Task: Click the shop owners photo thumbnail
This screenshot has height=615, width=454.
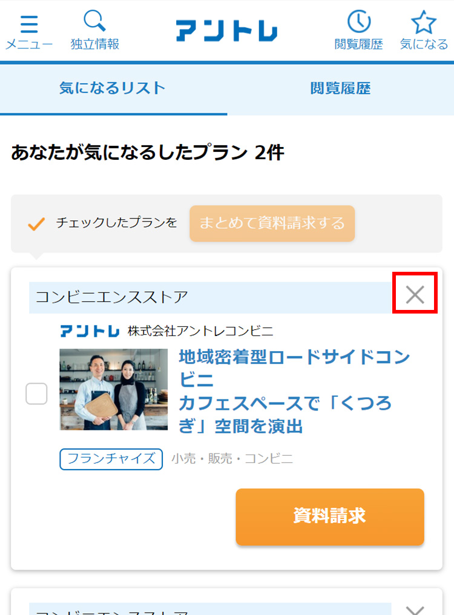Action: coord(113,389)
